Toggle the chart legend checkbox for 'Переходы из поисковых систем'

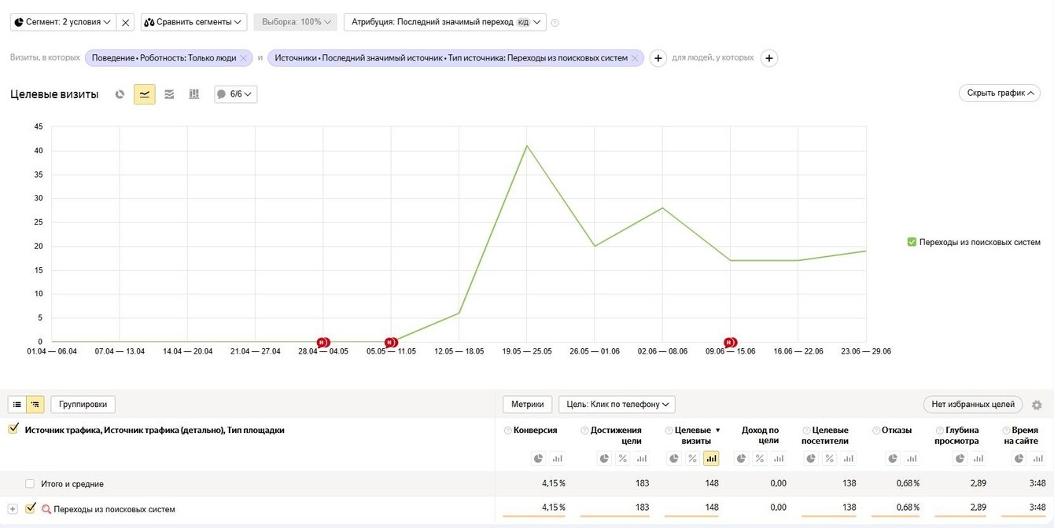click(912, 242)
